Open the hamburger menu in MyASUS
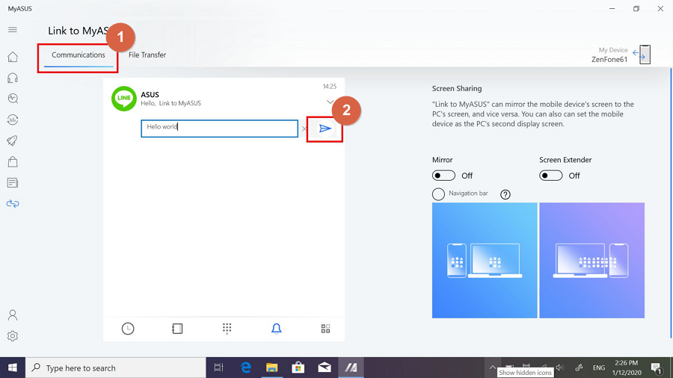The image size is (673, 378). point(13,30)
